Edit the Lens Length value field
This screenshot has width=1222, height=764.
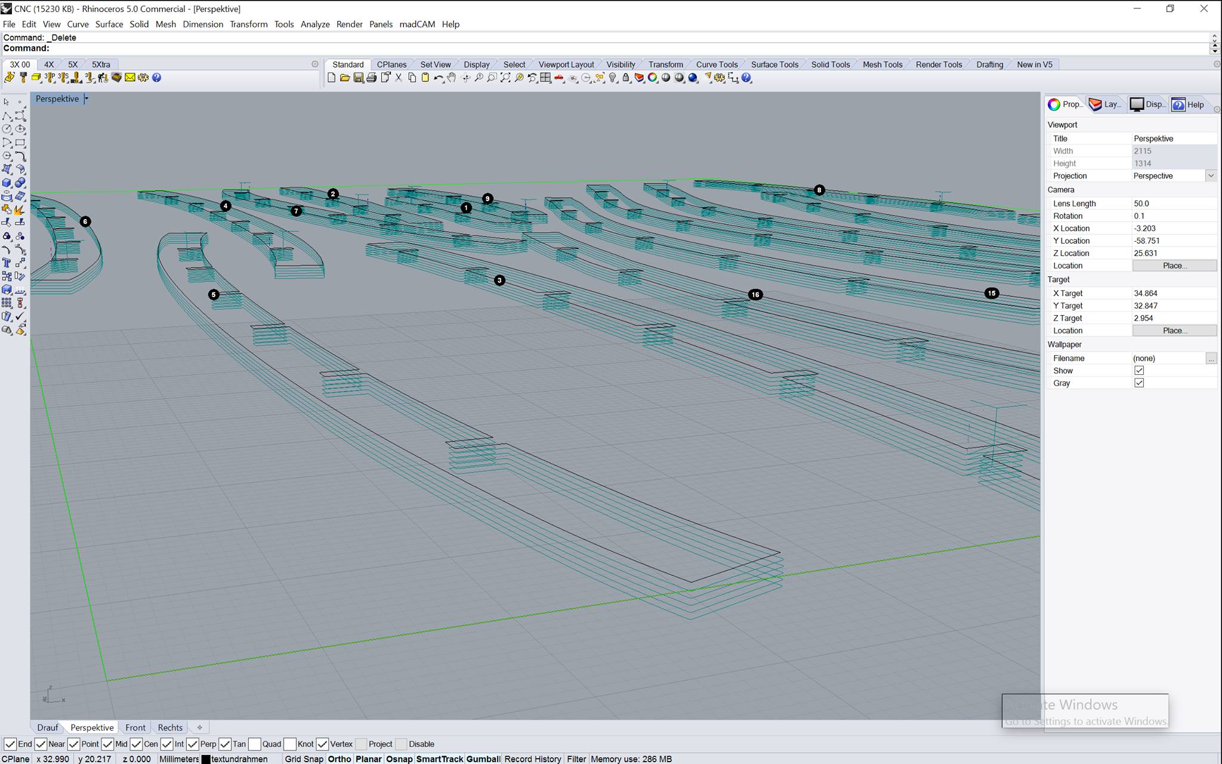(1174, 204)
